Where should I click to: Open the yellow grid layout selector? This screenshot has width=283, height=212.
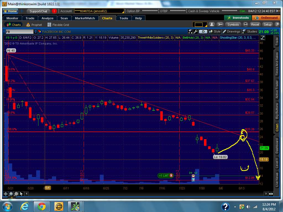click(200, 25)
